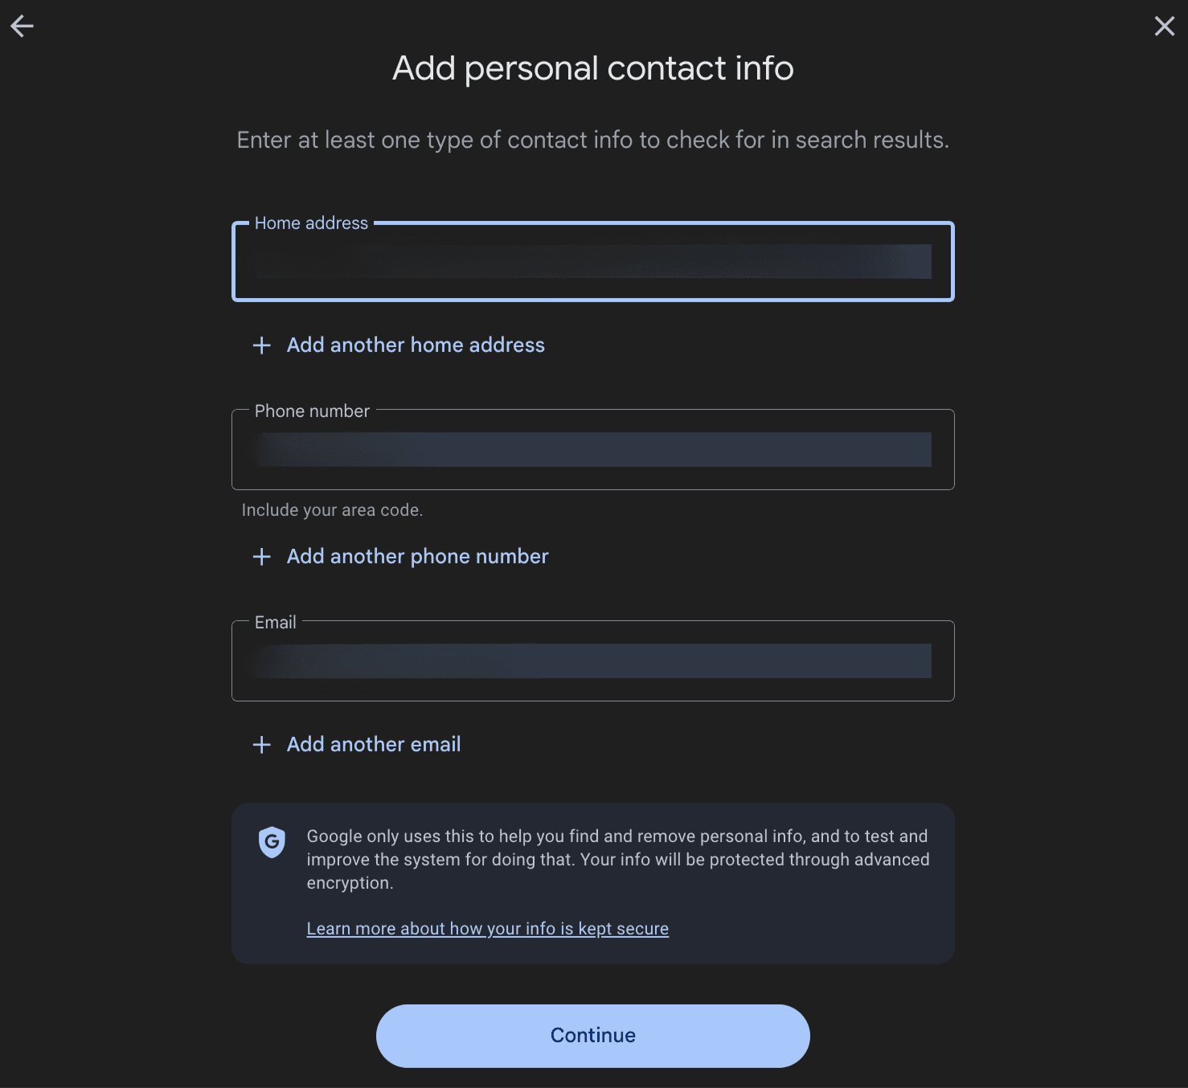Open the link about keeping your info secure
This screenshot has height=1088, width=1188.
487,928
